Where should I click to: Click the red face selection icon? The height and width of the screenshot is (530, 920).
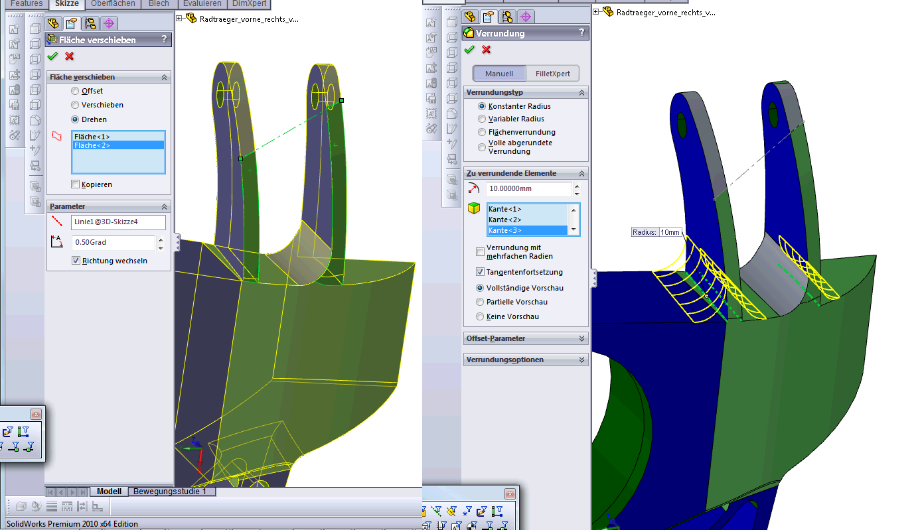56,136
